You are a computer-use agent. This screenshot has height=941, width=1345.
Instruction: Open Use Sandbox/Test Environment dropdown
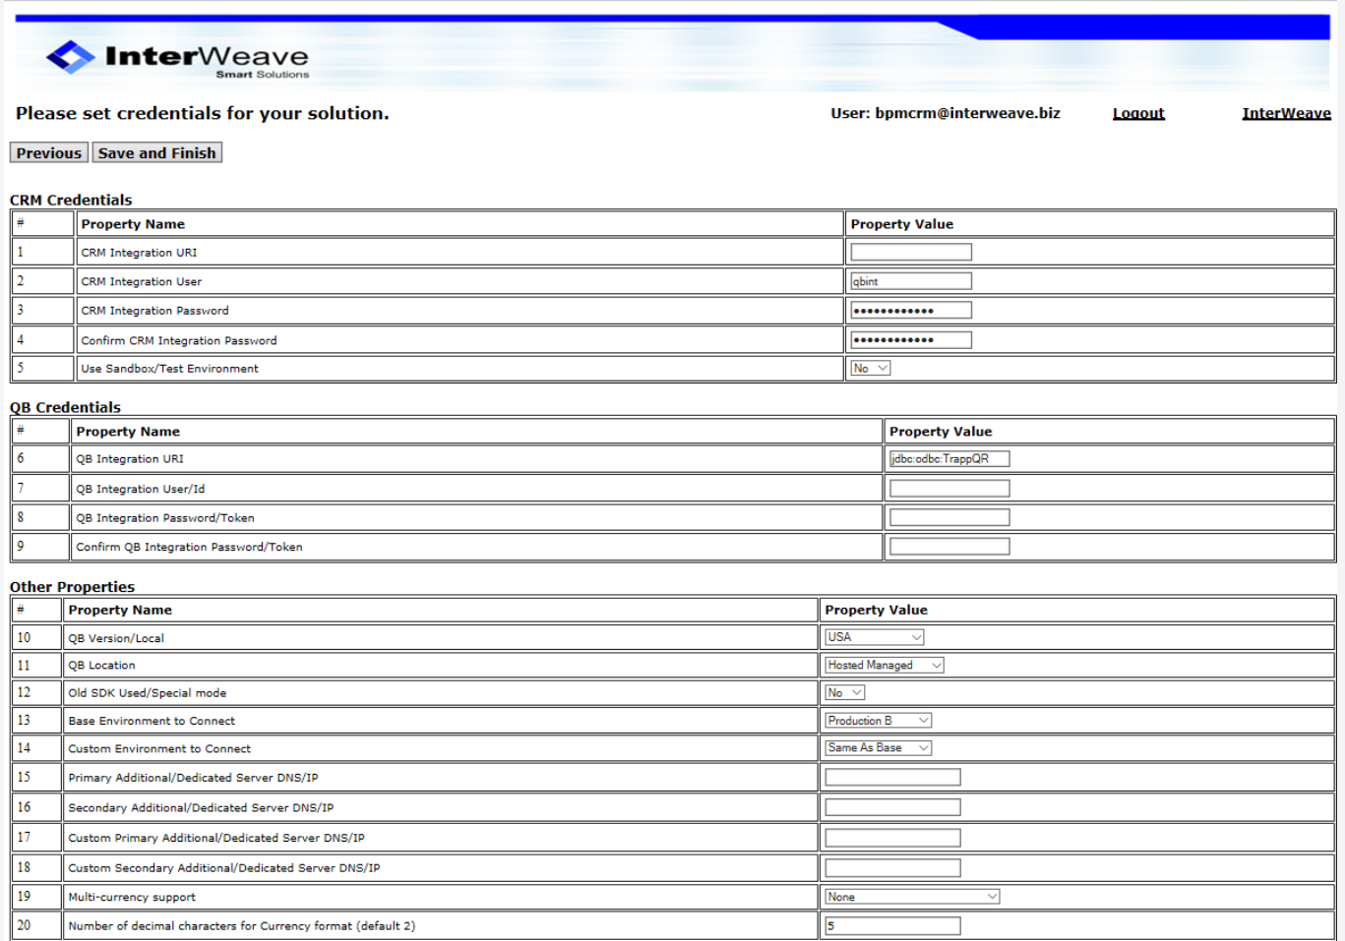[870, 368]
